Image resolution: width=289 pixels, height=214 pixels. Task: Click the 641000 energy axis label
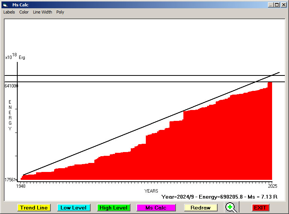(11, 86)
